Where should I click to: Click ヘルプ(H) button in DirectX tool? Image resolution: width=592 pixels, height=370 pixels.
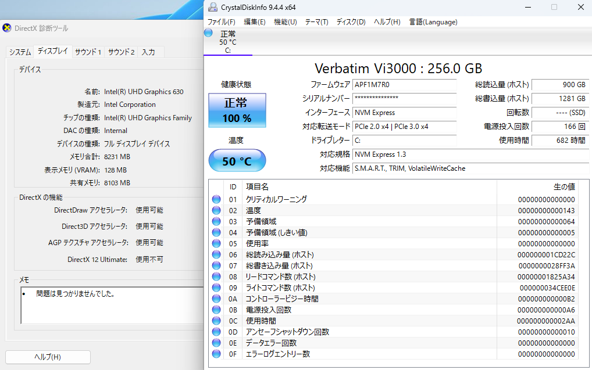pos(48,357)
